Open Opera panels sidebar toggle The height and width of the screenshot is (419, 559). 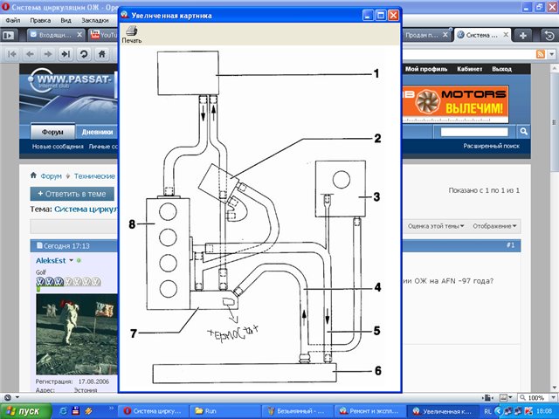click(x=8, y=35)
